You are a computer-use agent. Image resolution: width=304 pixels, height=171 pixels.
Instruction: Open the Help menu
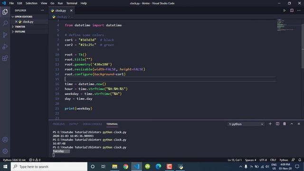pyautogui.click(x=84, y=3)
